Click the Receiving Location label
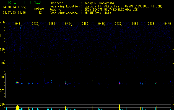This screenshot has height=110, width=174. pyautogui.click(x=64, y=6)
